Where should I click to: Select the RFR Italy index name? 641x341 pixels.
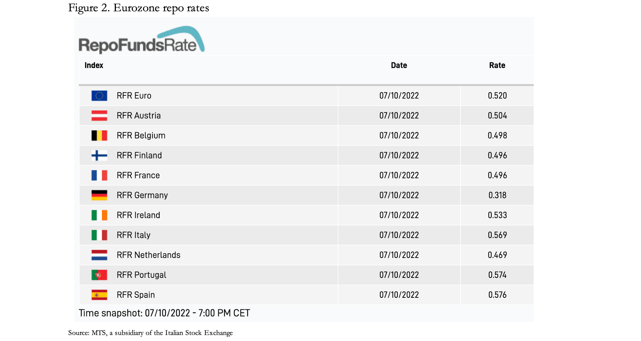(x=134, y=235)
